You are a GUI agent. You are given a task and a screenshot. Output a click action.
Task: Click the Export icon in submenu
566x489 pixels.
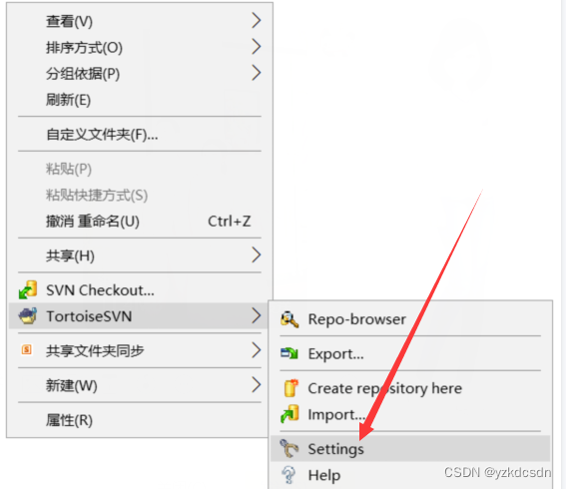point(289,353)
